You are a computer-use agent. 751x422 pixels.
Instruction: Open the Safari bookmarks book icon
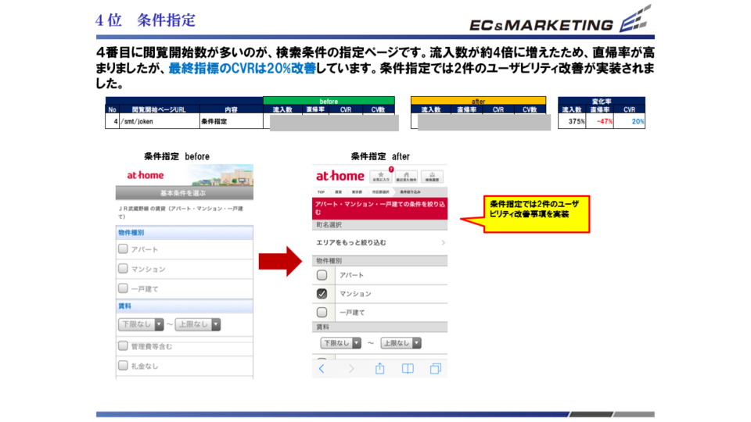point(408,368)
